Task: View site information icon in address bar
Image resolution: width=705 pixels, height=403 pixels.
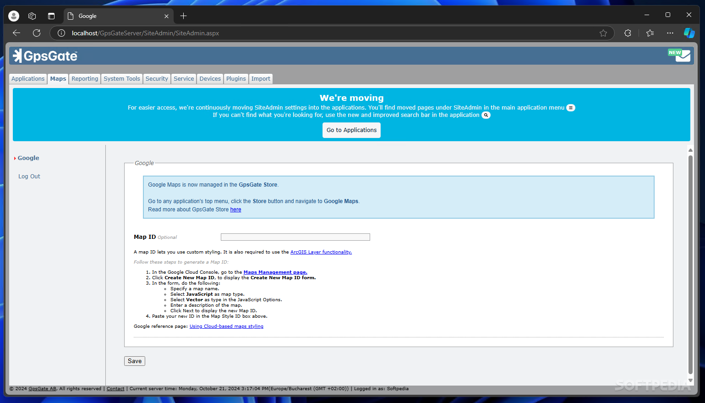Action: coord(61,33)
